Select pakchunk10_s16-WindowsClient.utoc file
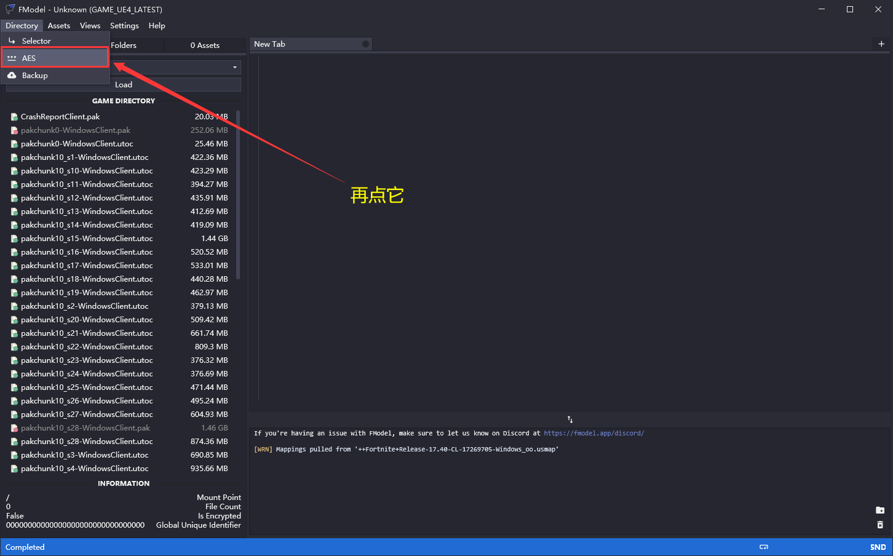893x556 pixels. pos(120,252)
